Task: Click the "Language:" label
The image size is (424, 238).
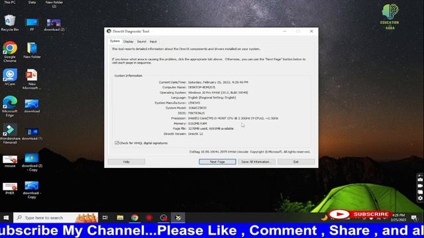Action: (178, 98)
